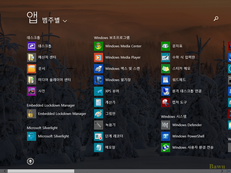Image resolution: width=231 pixels, height=173 pixels.
Task: Select the Embedded Lockdown Manager group header
Action: 51,105
